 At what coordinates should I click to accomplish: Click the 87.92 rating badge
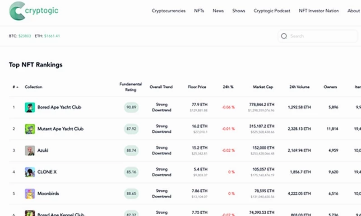[131, 129]
